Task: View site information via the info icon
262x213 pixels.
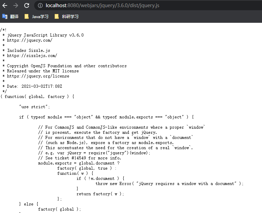Action: [x=40, y=5]
